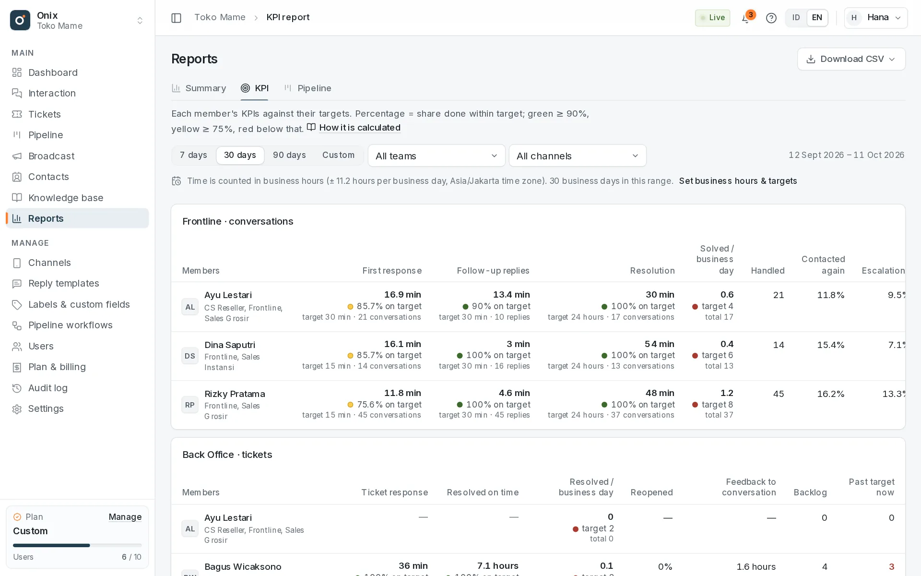Click Ayu Lestari's AL avatar in Frontline
Screen dimensions: 921x576
coord(190,307)
